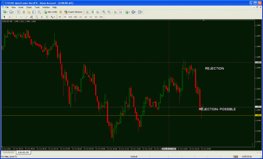Select the Trendline drawing tool
Viewport: 263px width, 159px height.
27,17
